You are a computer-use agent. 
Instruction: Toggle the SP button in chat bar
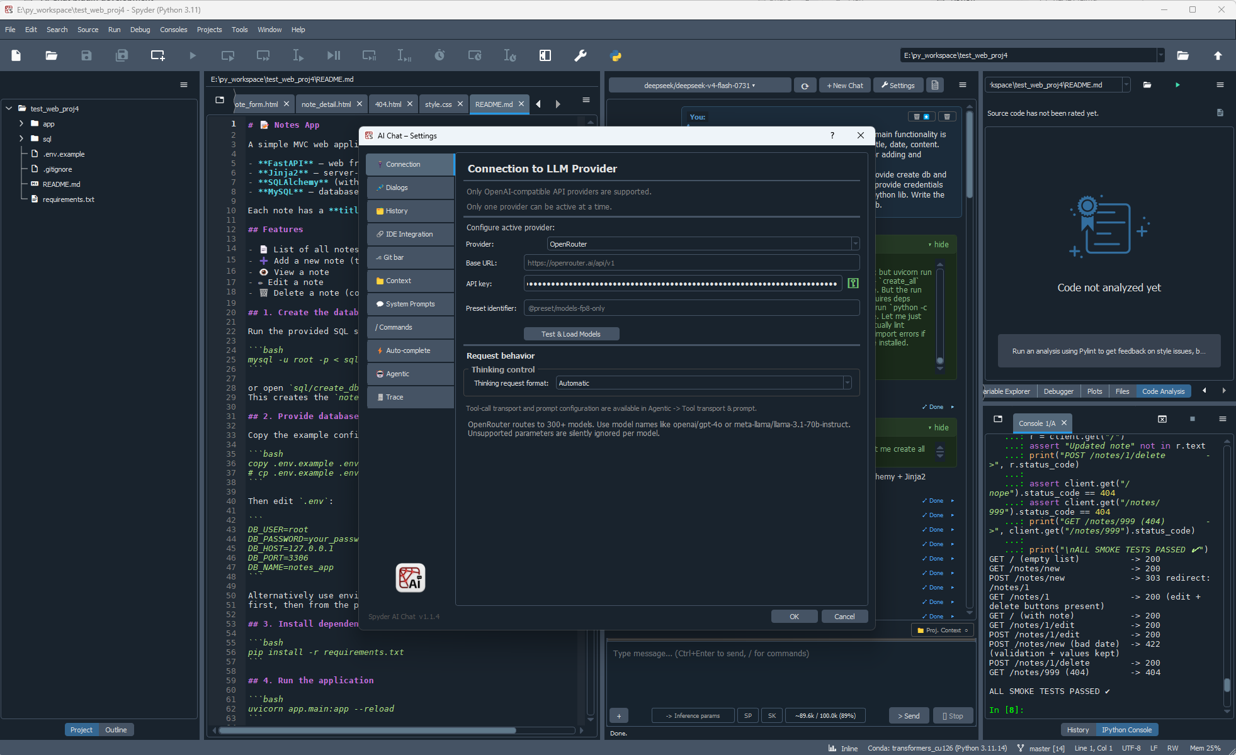tap(748, 715)
